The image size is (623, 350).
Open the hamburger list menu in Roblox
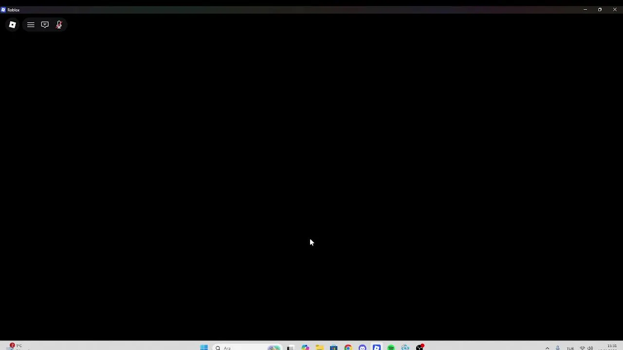coord(31,25)
